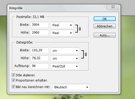Viewport: 135px width, 99px height.
Task: Confirm with the OK button
Action: point(105,19)
